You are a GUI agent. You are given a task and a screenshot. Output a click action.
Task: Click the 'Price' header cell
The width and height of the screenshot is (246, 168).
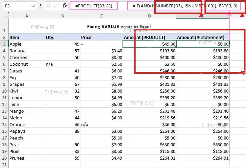pos(102,37)
